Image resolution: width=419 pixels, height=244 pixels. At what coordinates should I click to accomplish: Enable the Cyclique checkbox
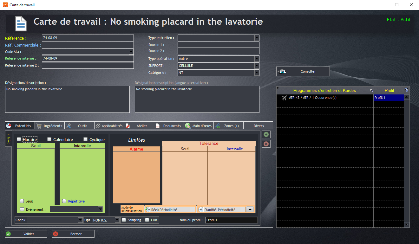pyautogui.click(x=86, y=139)
